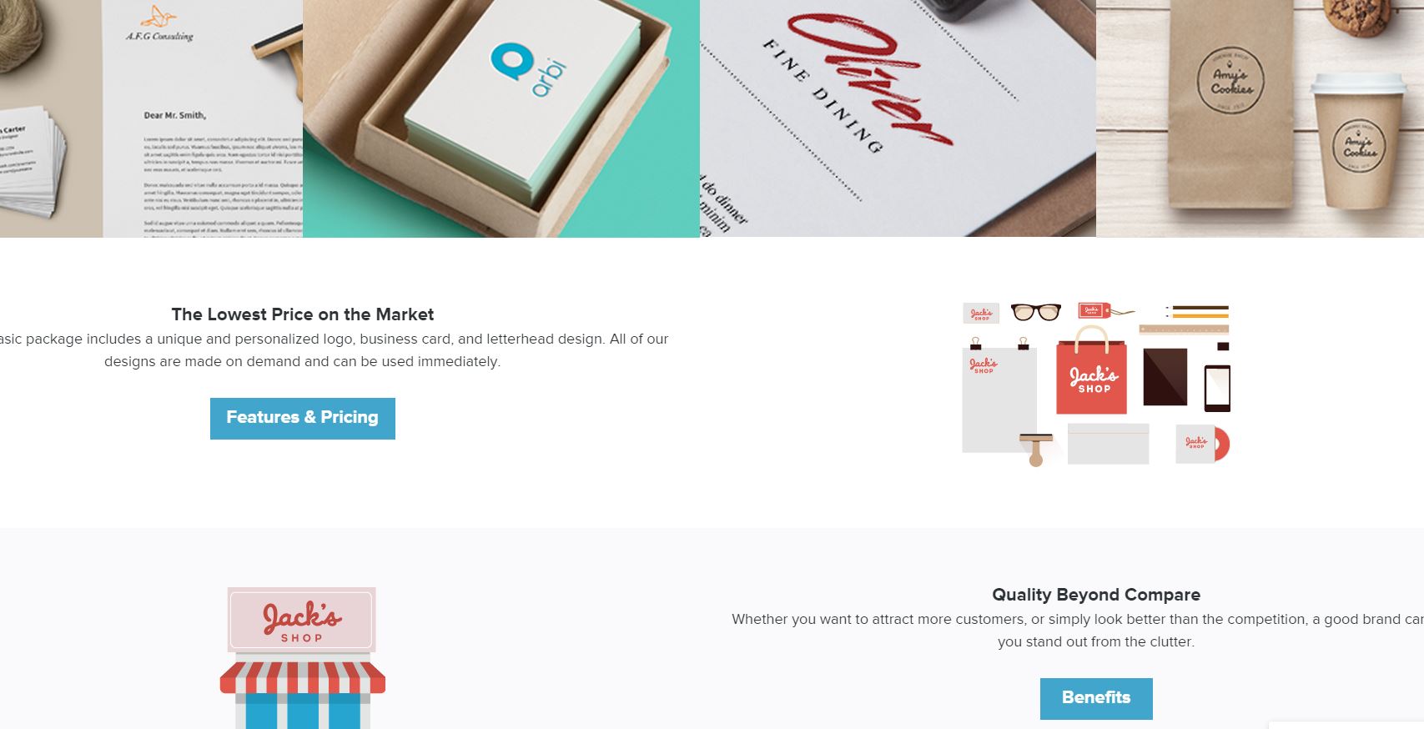Viewport: 1424px width, 729px height.
Task: Click the red Jack's Shop shopping bag icon
Action: [1091, 370]
